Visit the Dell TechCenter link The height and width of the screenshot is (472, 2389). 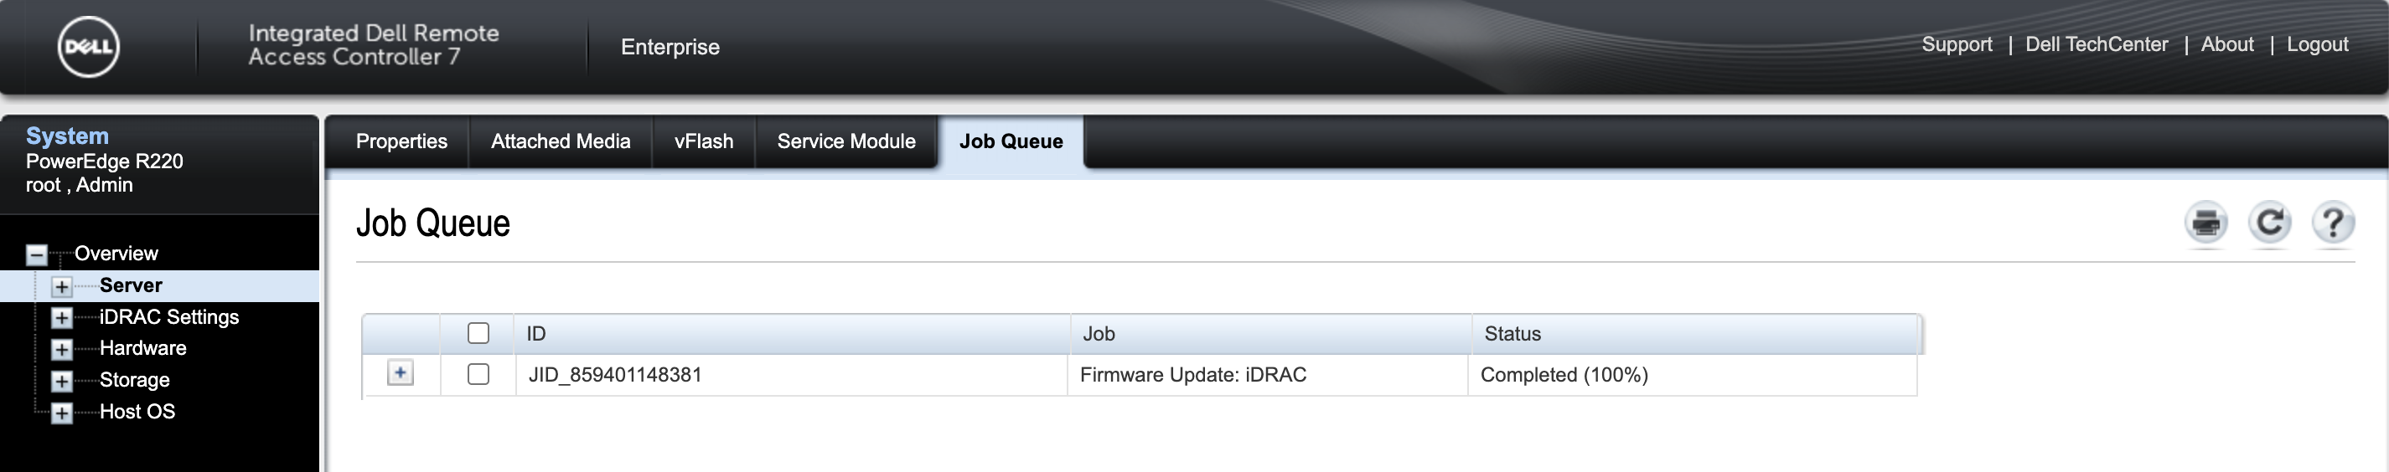point(2096,44)
